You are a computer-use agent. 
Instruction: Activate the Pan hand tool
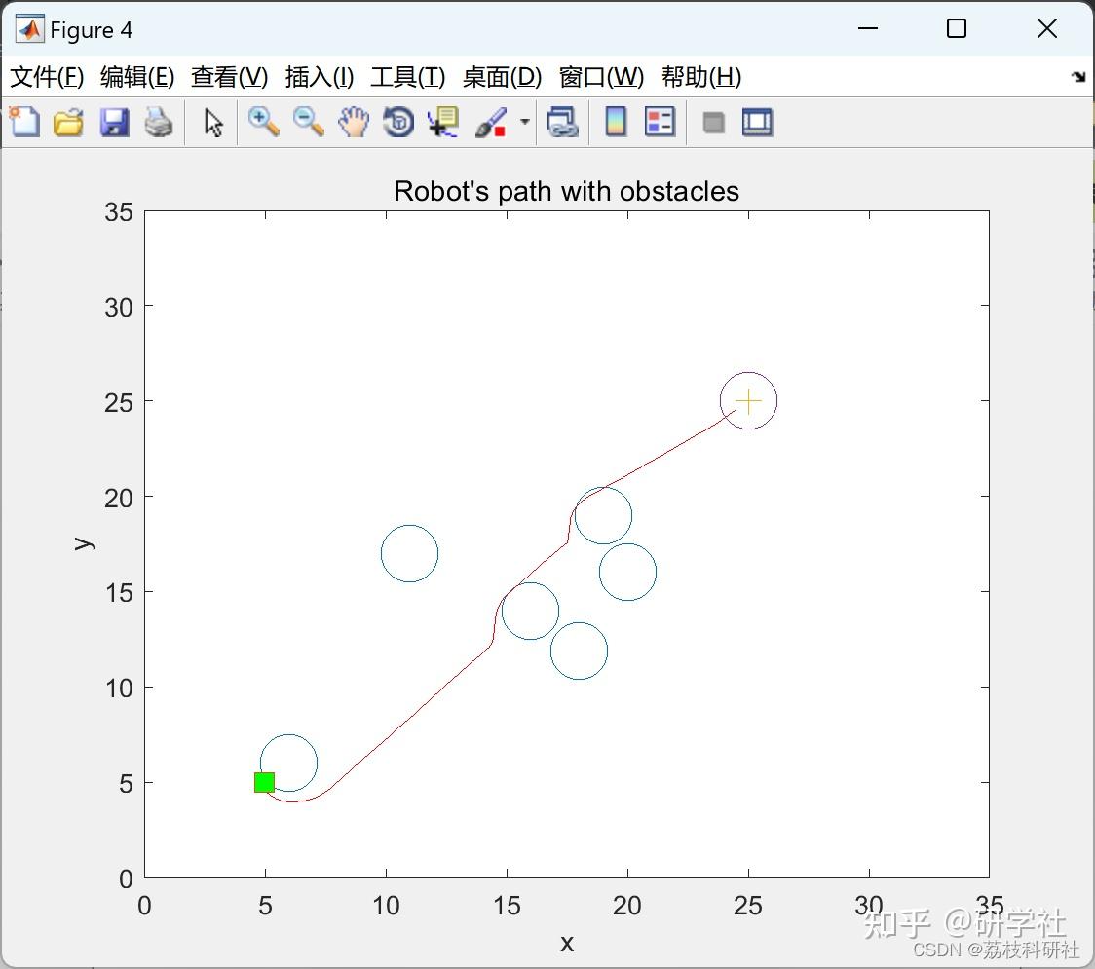[353, 122]
